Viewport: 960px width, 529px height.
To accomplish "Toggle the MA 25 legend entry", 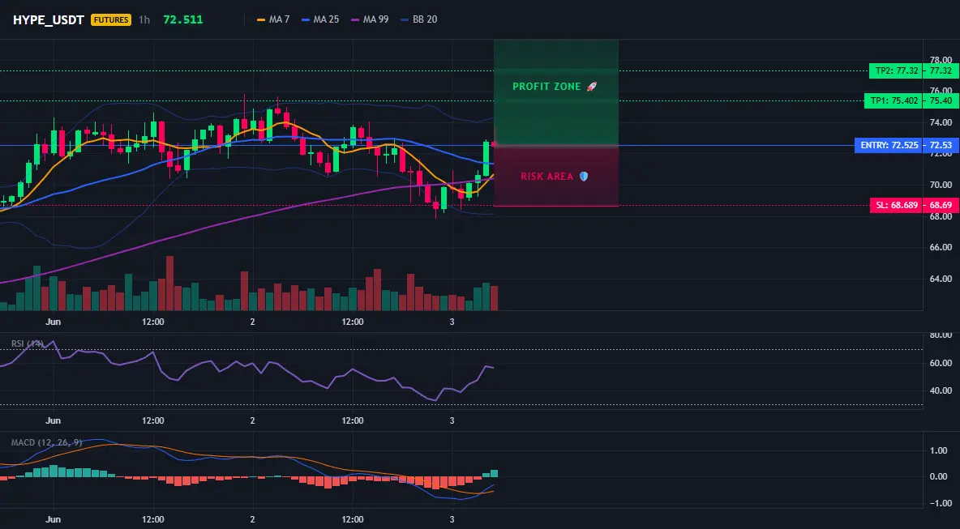I will coord(320,19).
